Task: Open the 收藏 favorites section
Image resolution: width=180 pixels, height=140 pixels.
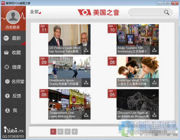Action: (13, 53)
